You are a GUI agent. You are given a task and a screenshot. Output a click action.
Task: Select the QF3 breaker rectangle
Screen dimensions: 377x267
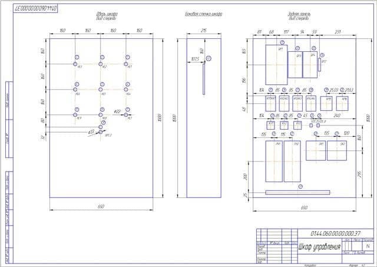tap(295, 65)
